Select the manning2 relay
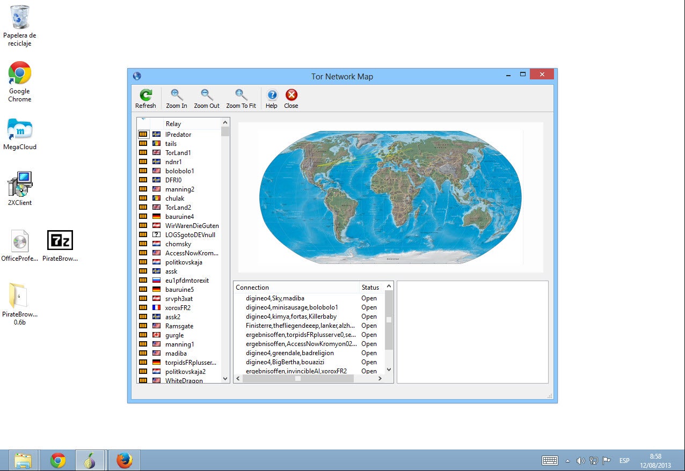This screenshot has width=685, height=471. click(x=180, y=189)
